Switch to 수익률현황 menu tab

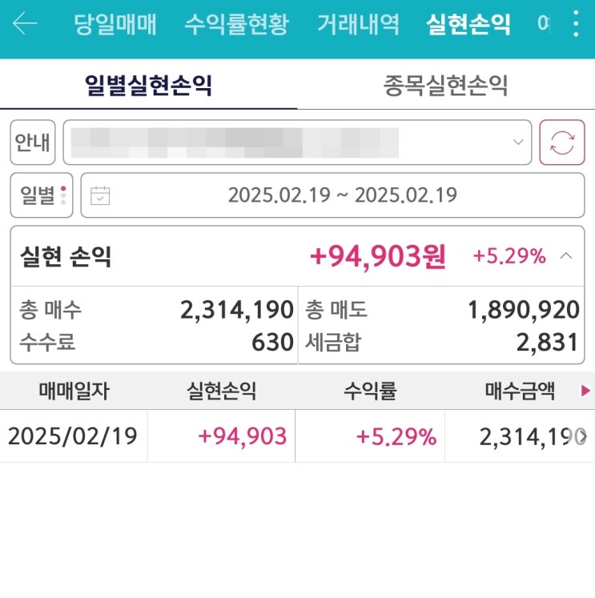click(236, 24)
